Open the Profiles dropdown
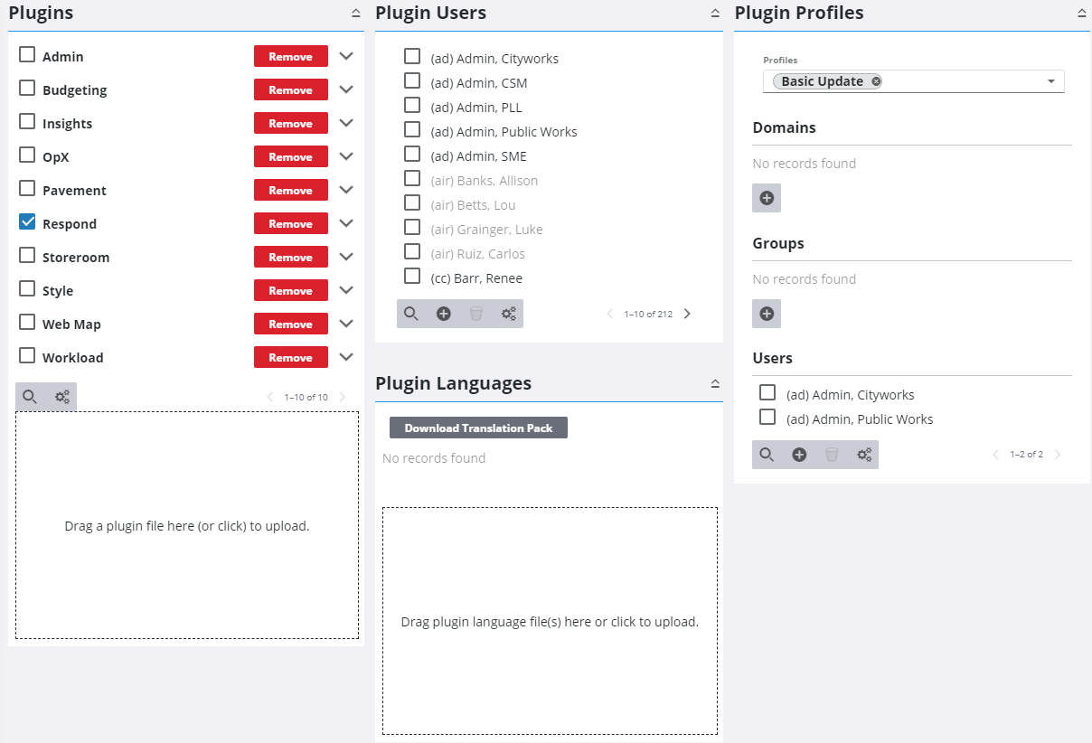Image resolution: width=1092 pixels, height=743 pixels. pos(1050,80)
